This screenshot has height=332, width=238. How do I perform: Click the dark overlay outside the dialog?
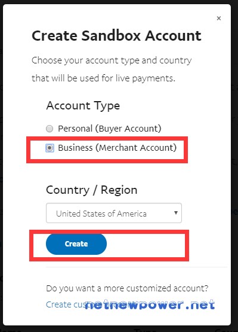[x=234, y=148]
